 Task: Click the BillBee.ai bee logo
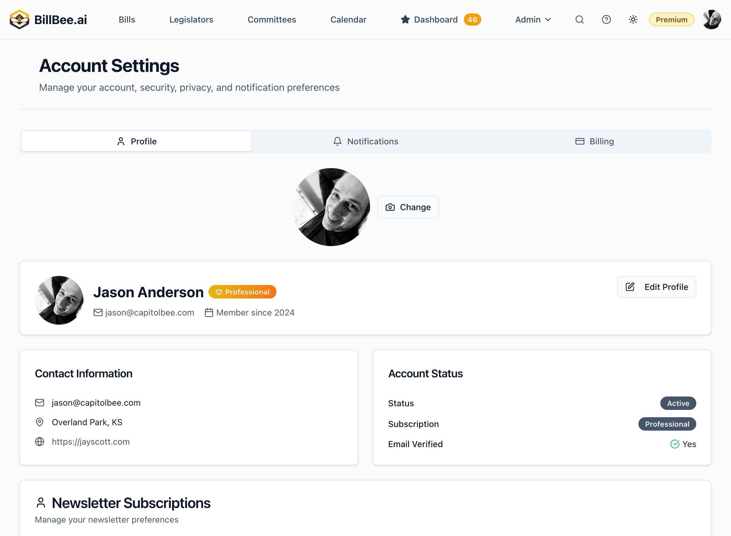point(19,19)
